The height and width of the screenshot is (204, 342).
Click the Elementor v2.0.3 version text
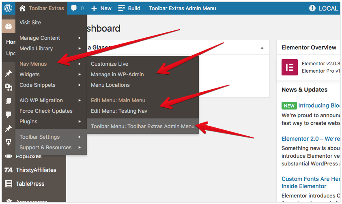point(320,63)
